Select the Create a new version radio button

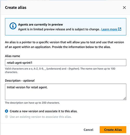(6, 111)
